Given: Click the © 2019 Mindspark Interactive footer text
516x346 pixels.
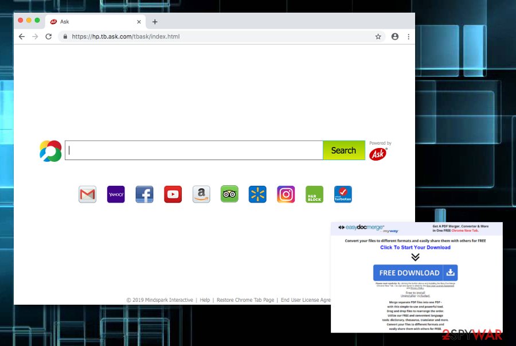Looking at the screenshot, I should pyautogui.click(x=159, y=300).
